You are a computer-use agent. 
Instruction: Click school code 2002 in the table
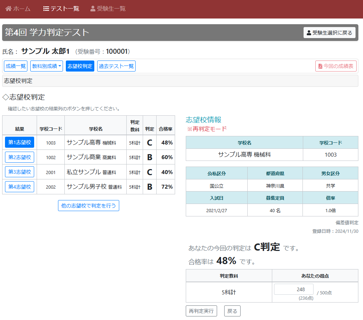point(51,187)
